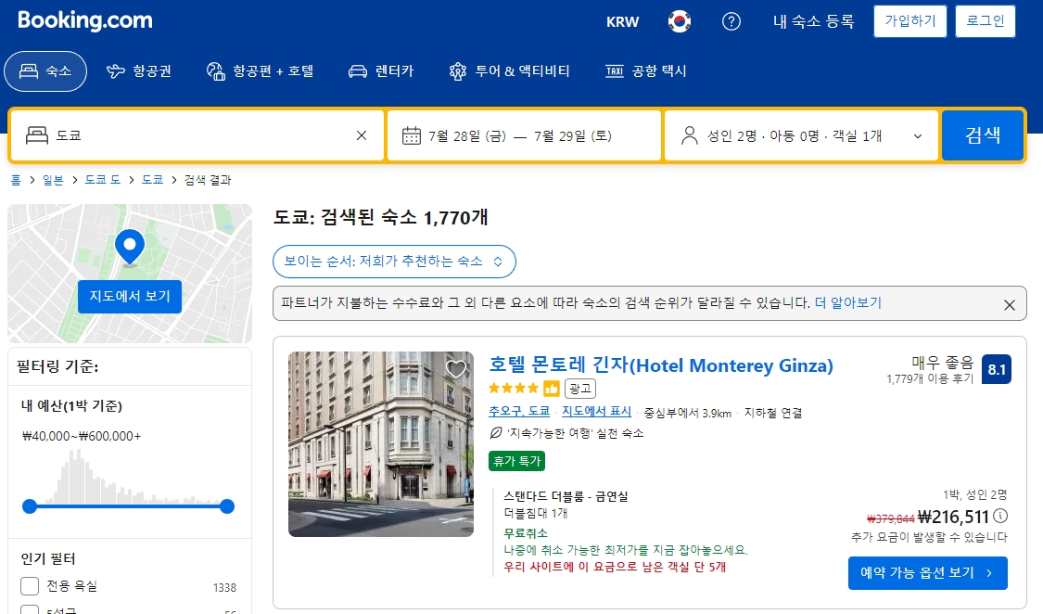
Task: Click the 더 알아보기 link
Action: pos(848,302)
